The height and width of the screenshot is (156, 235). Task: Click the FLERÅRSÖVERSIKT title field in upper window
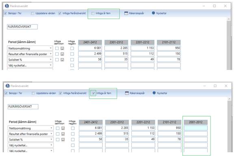click(22, 27)
